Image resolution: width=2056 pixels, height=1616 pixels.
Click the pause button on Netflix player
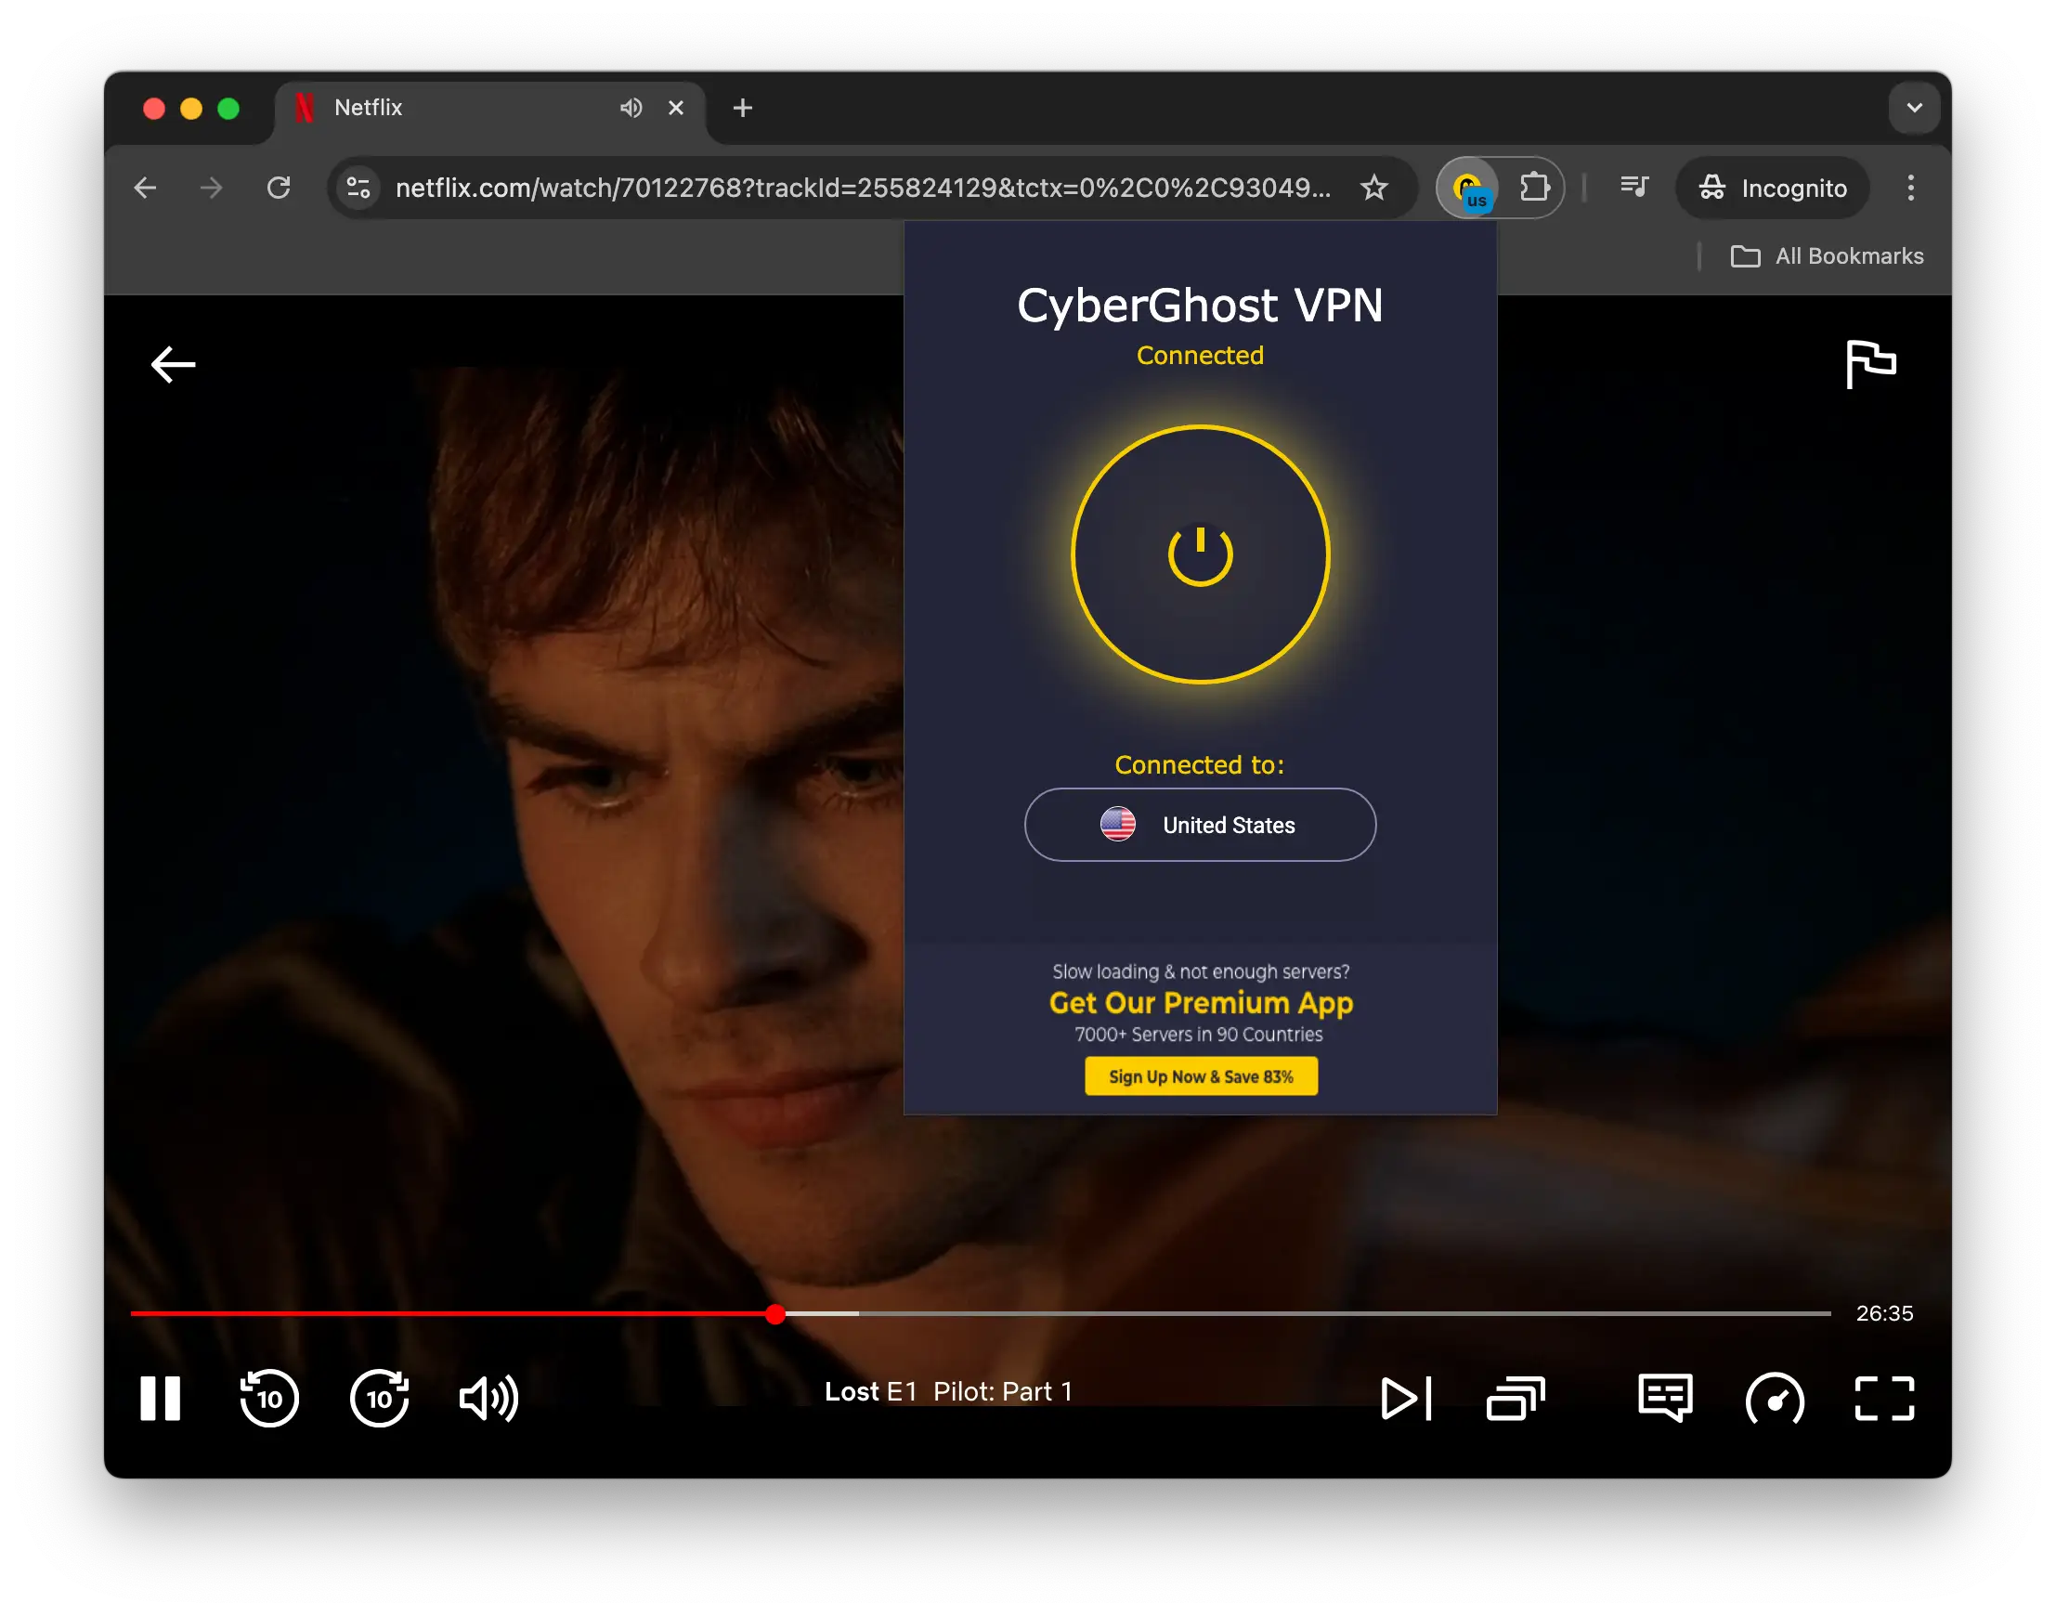162,1399
